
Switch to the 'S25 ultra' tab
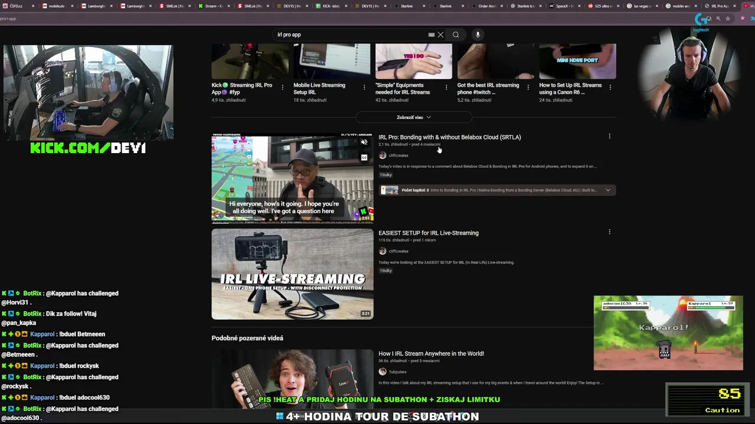[603, 6]
